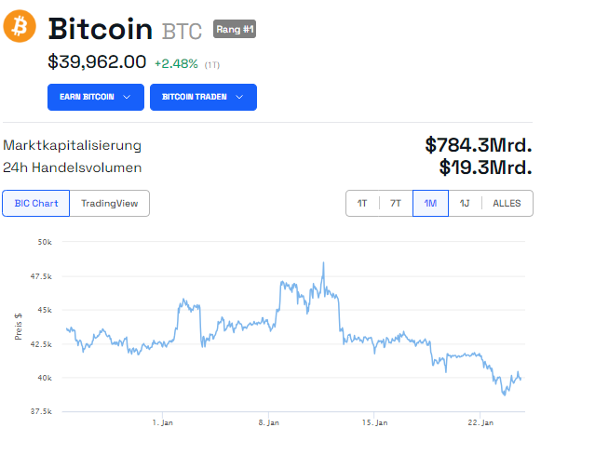The width and height of the screenshot is (595, 468).
Task: Click the orange Bitcoin logo icon
Action: click(20, 27)
